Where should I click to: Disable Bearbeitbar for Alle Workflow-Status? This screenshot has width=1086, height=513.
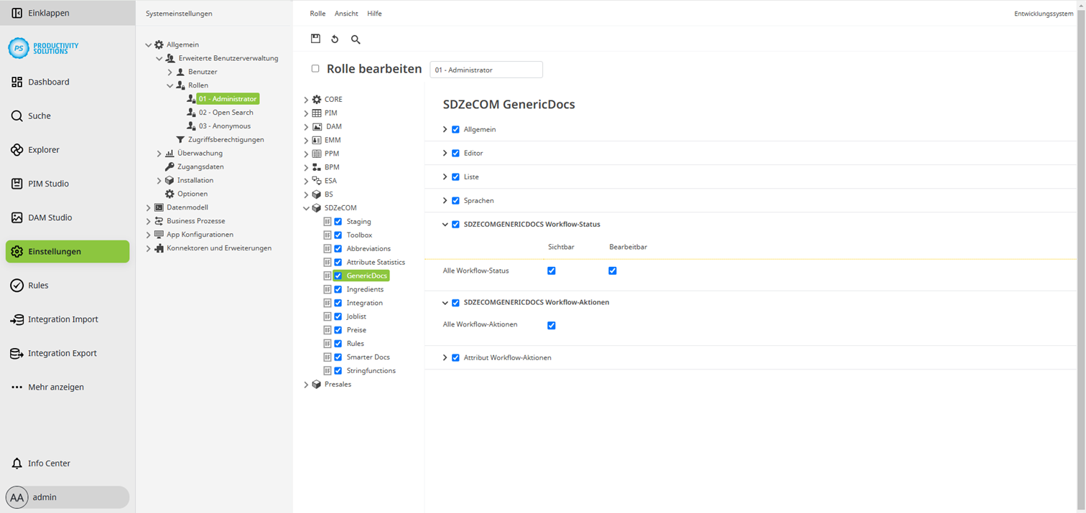click(612, 270)
